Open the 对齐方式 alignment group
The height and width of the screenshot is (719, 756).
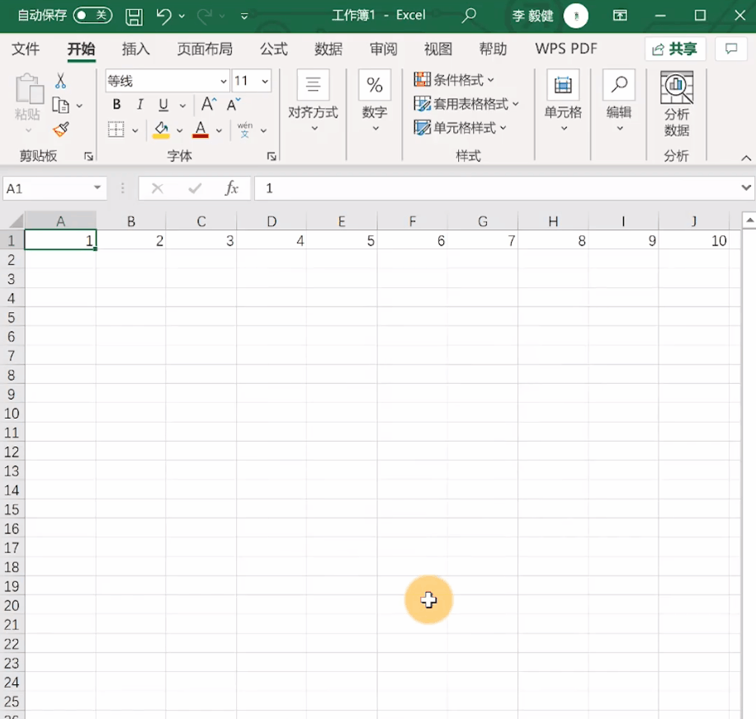click(314, 102)
